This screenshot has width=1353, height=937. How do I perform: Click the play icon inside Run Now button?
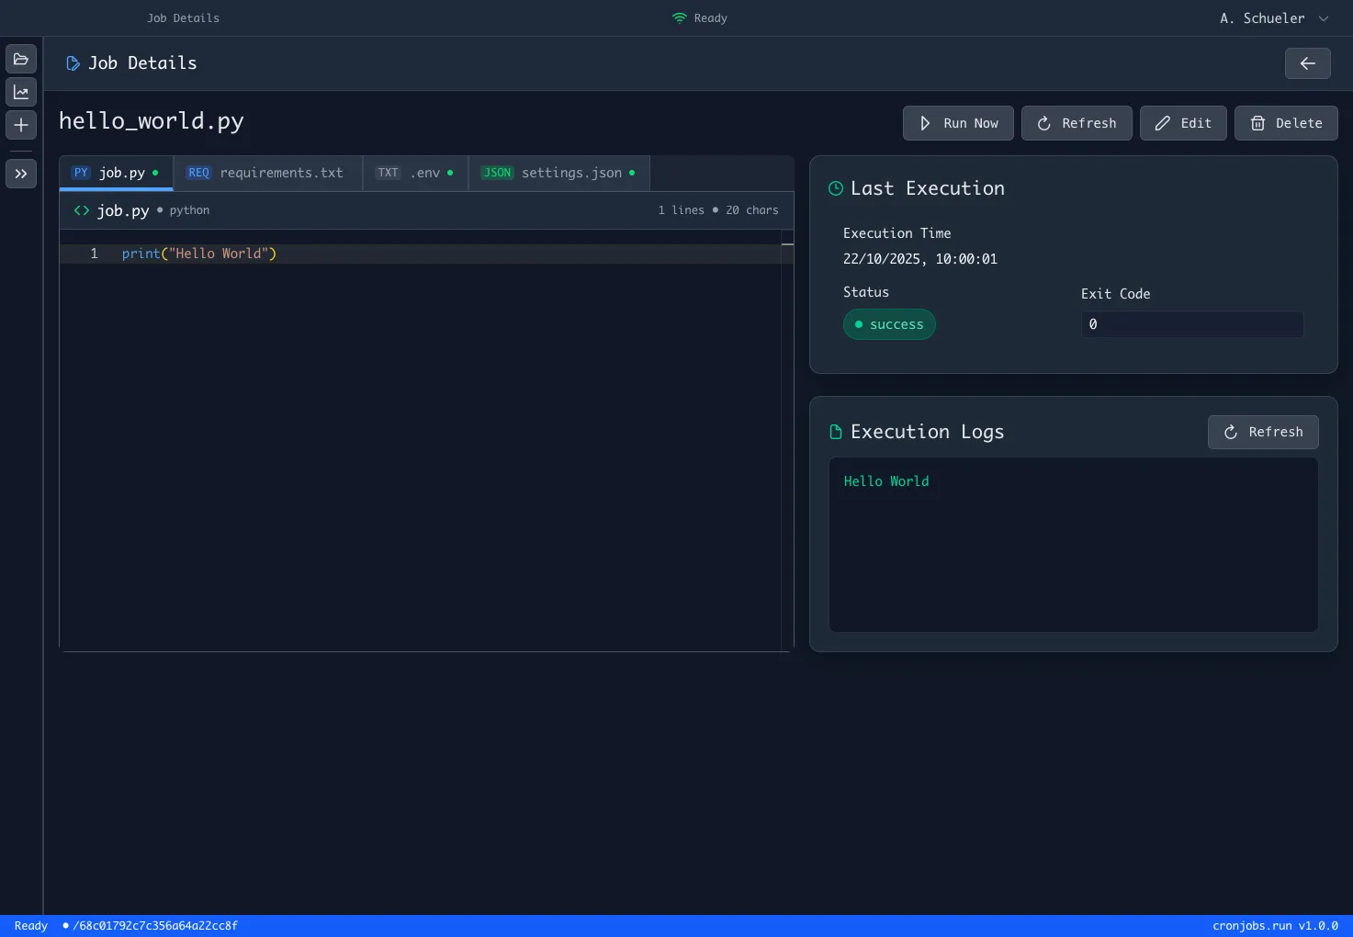(x=924, y=123)
